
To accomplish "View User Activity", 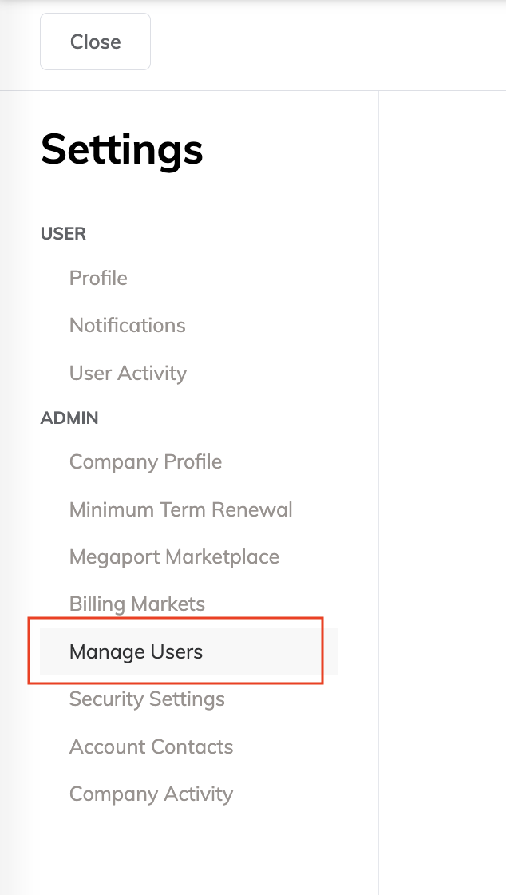I will click(x=128, y=373).
